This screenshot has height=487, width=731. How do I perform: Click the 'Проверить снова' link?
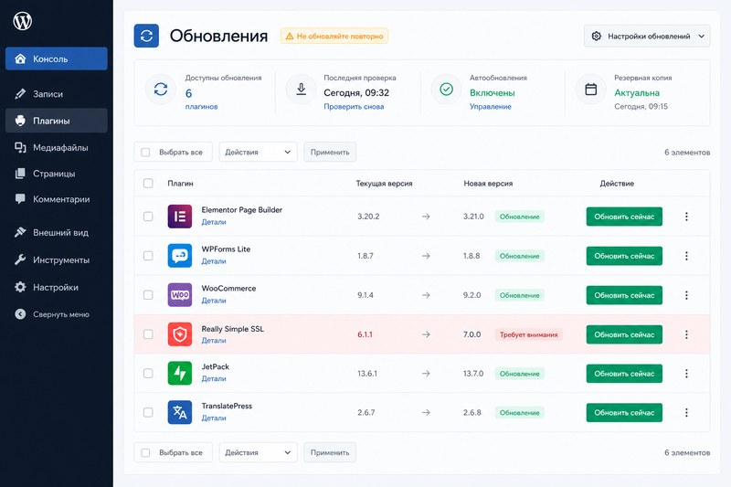pos(354,107)
